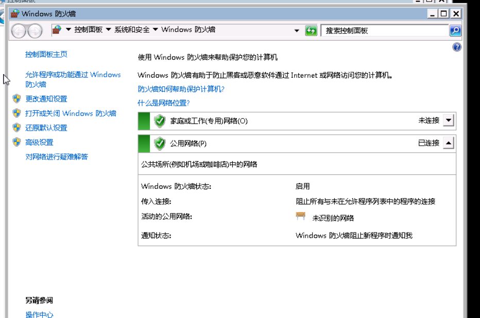Screen dimensions: 480x318
Task: Open 控制面板主页 link
Action: [x=46, y=55]
